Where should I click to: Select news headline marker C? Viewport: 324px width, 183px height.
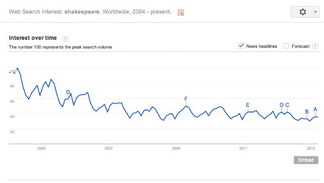click(x=287, y=105)
